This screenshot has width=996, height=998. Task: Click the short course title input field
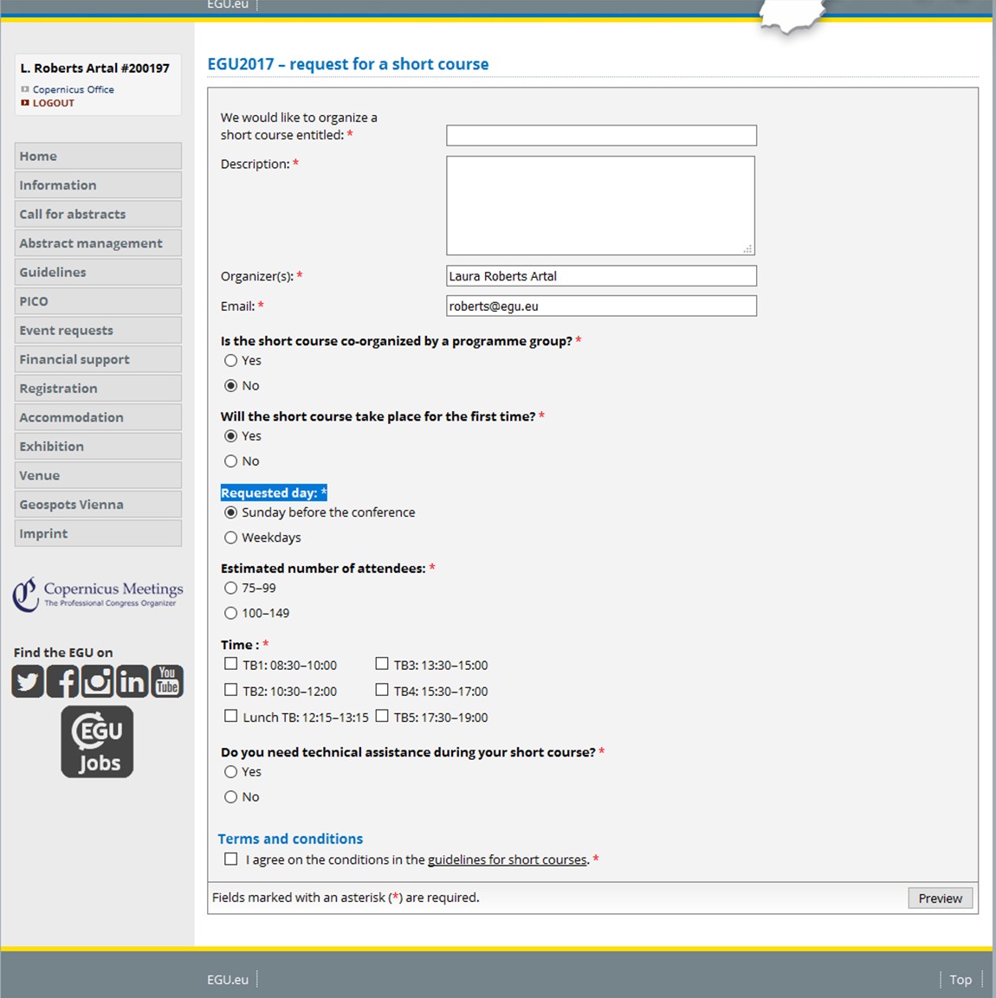tap(601, 135)
